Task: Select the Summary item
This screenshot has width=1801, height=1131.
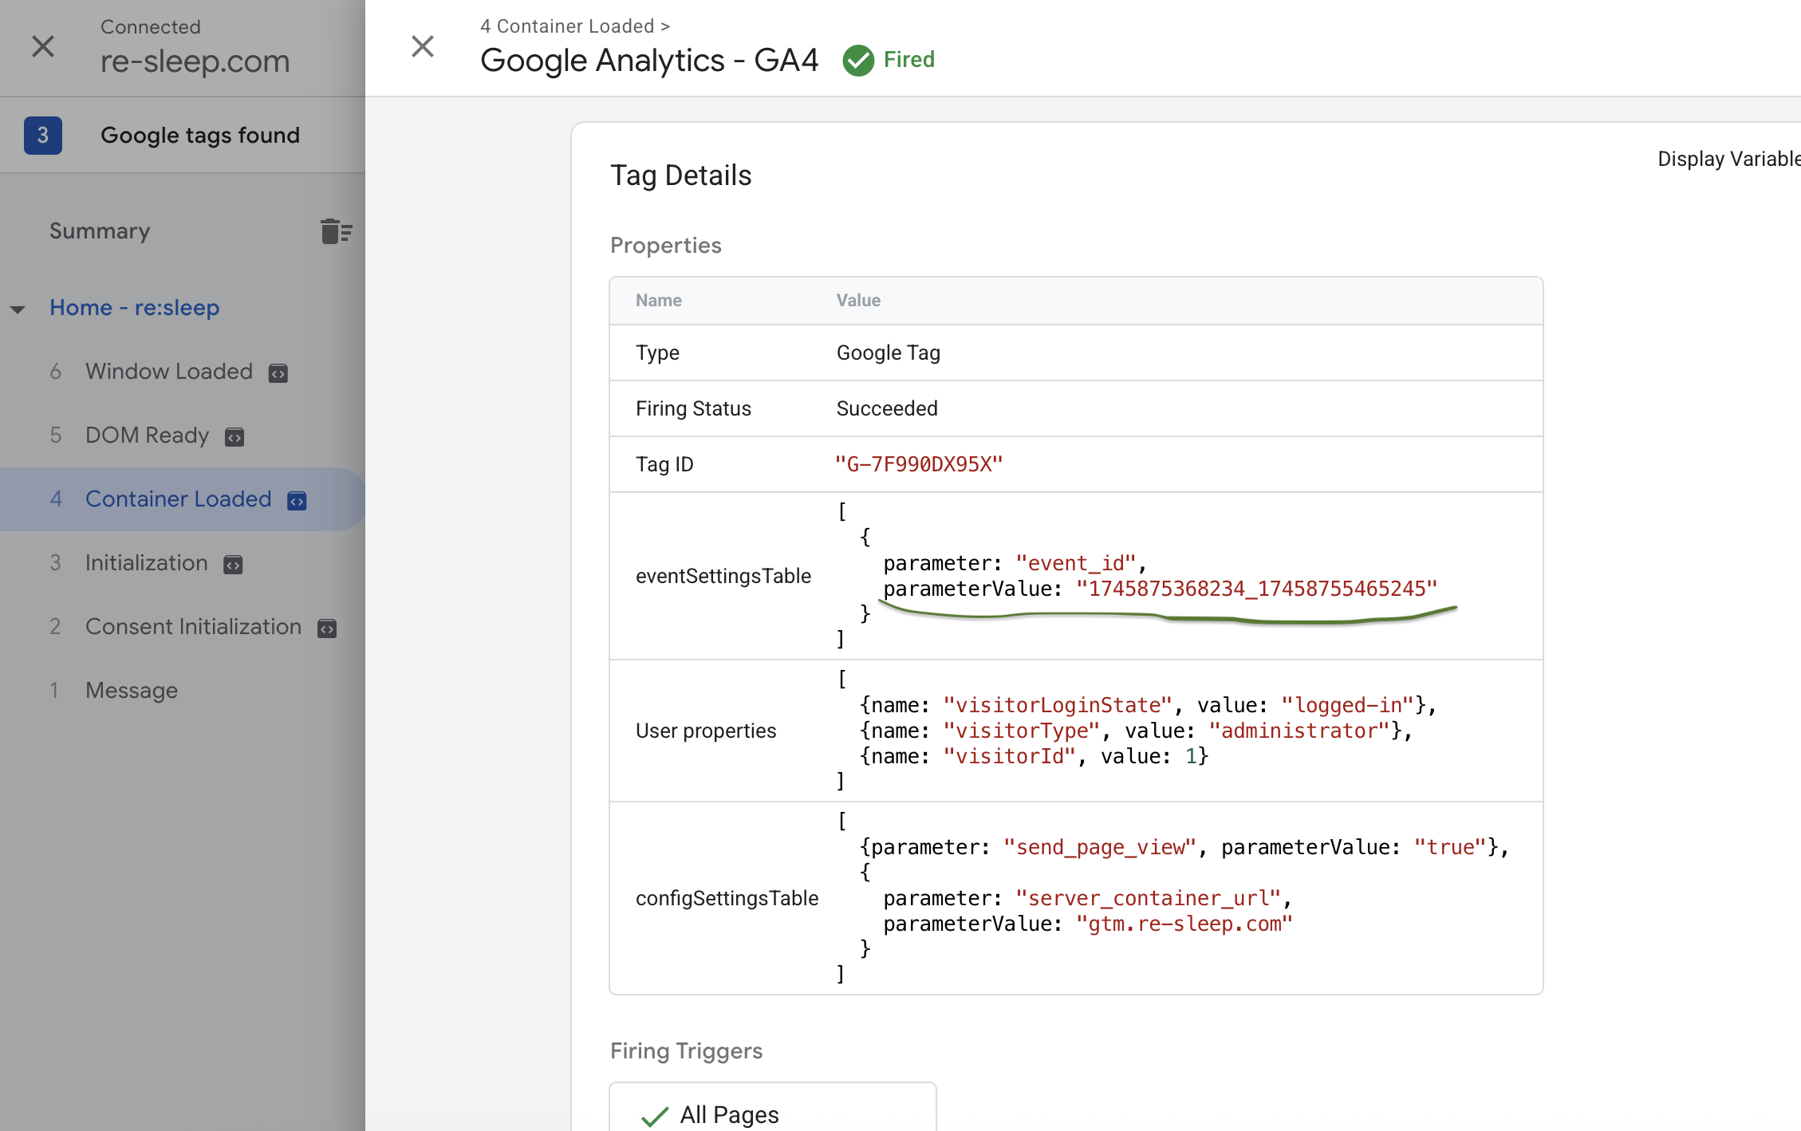Action: (x=100, y=231)
